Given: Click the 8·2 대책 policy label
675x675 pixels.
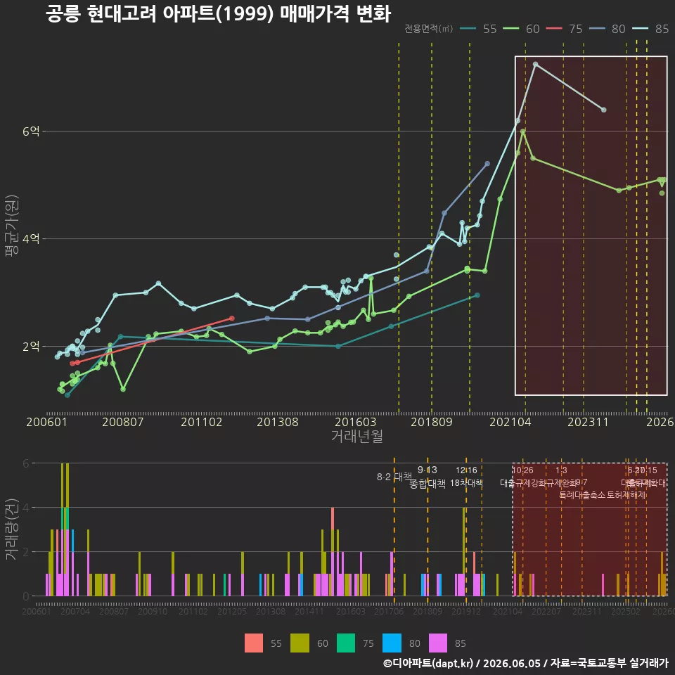Looking at the screenshot, I should (394, 477).
